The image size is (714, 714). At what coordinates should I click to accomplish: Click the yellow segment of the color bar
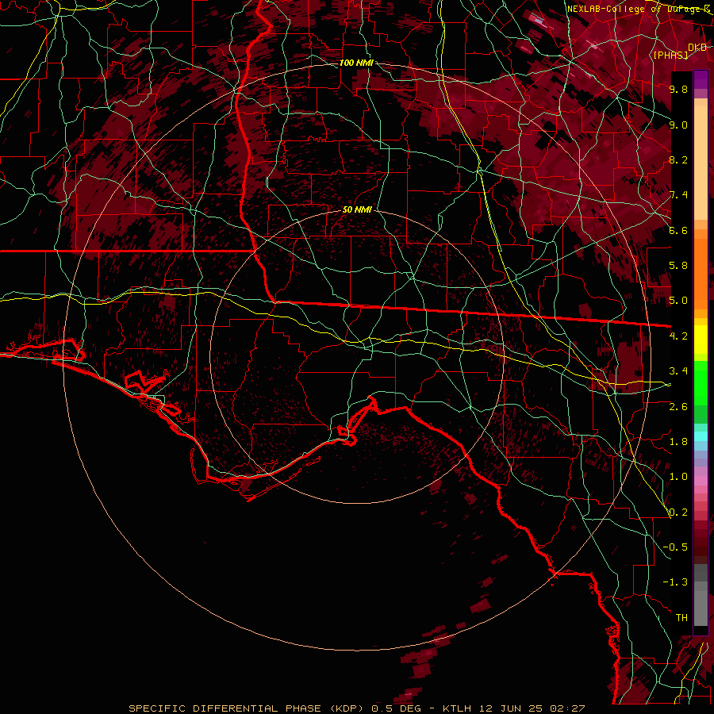coord(701,340)
